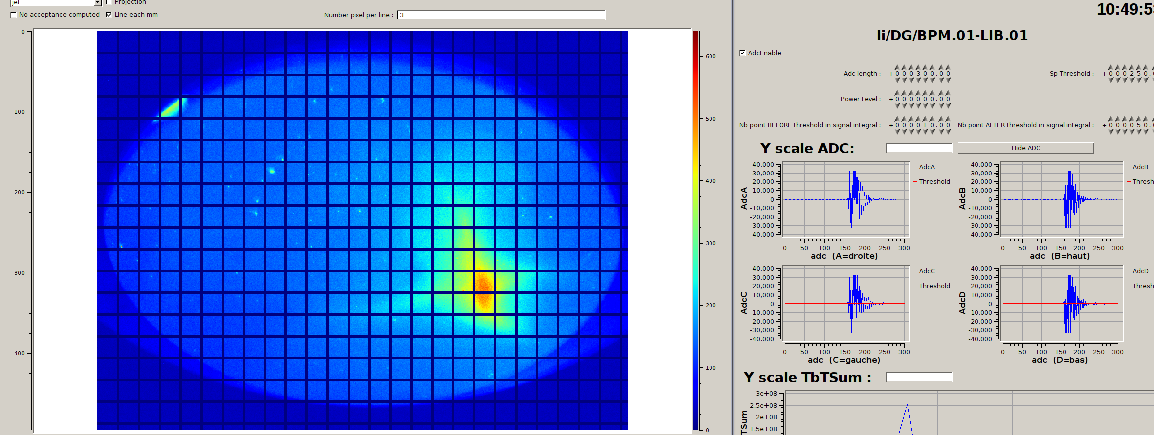
Task: Click down arrow below rightmost Power Level digit
Action: tap(948, 105)
